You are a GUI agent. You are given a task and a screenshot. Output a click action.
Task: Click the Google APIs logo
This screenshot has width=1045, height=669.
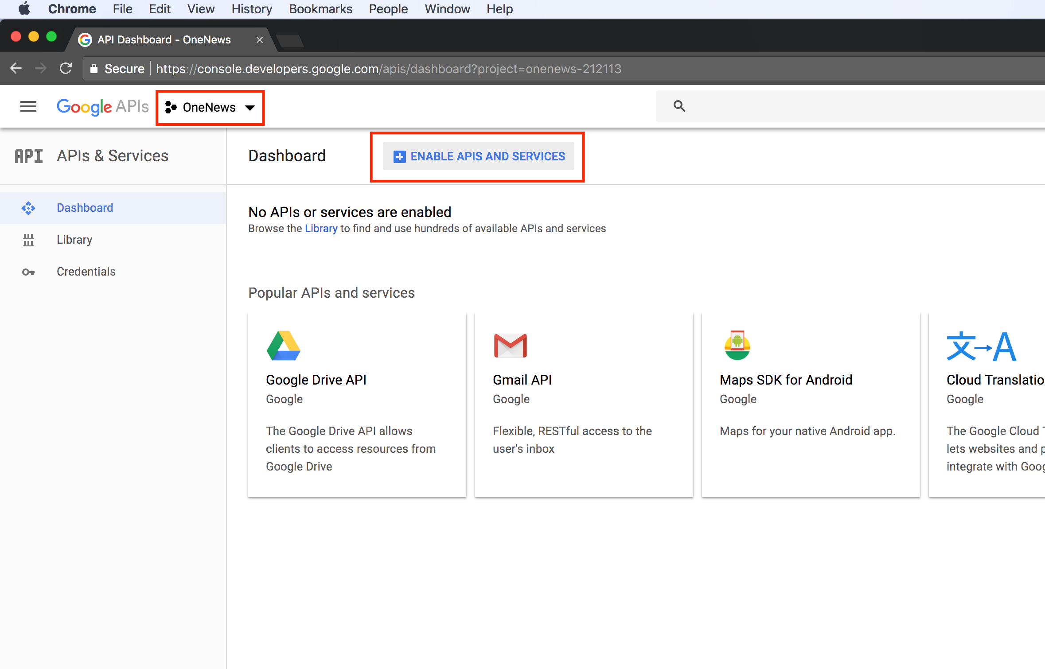pyautogui.click(x=102, y=107)
